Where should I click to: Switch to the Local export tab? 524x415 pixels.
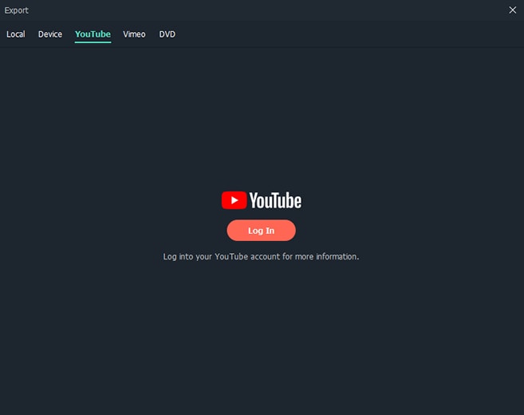[x=16, y=34]
